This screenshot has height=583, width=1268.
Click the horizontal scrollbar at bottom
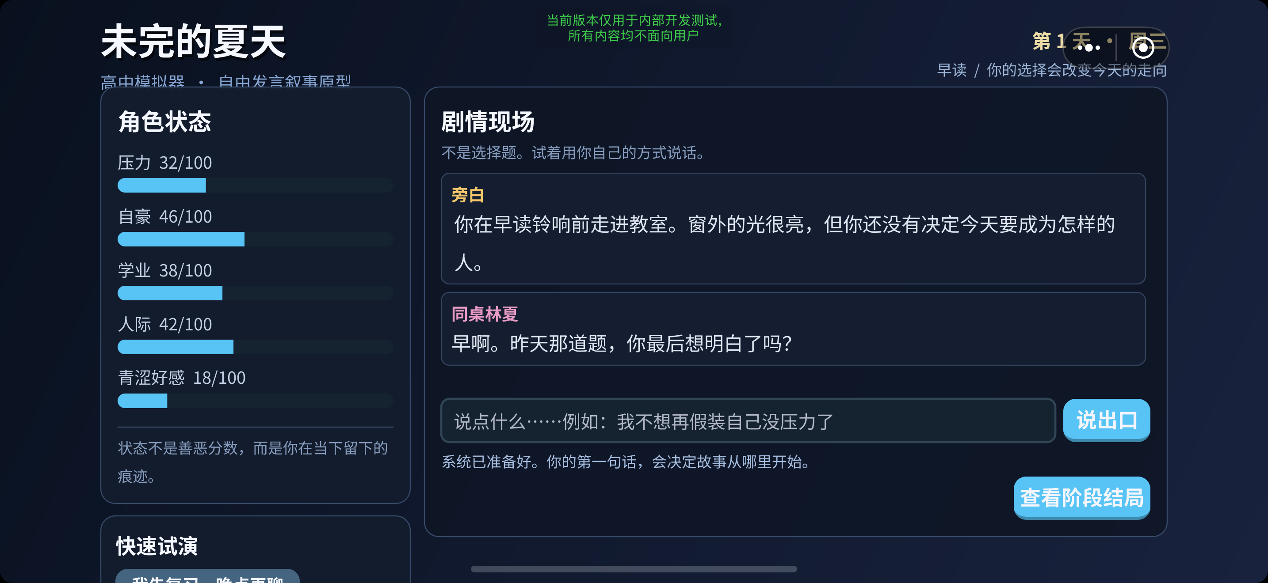634,569
